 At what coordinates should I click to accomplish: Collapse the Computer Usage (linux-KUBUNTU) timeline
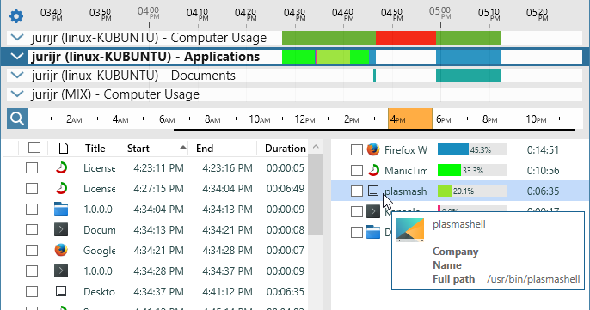[x=17, y=38]
